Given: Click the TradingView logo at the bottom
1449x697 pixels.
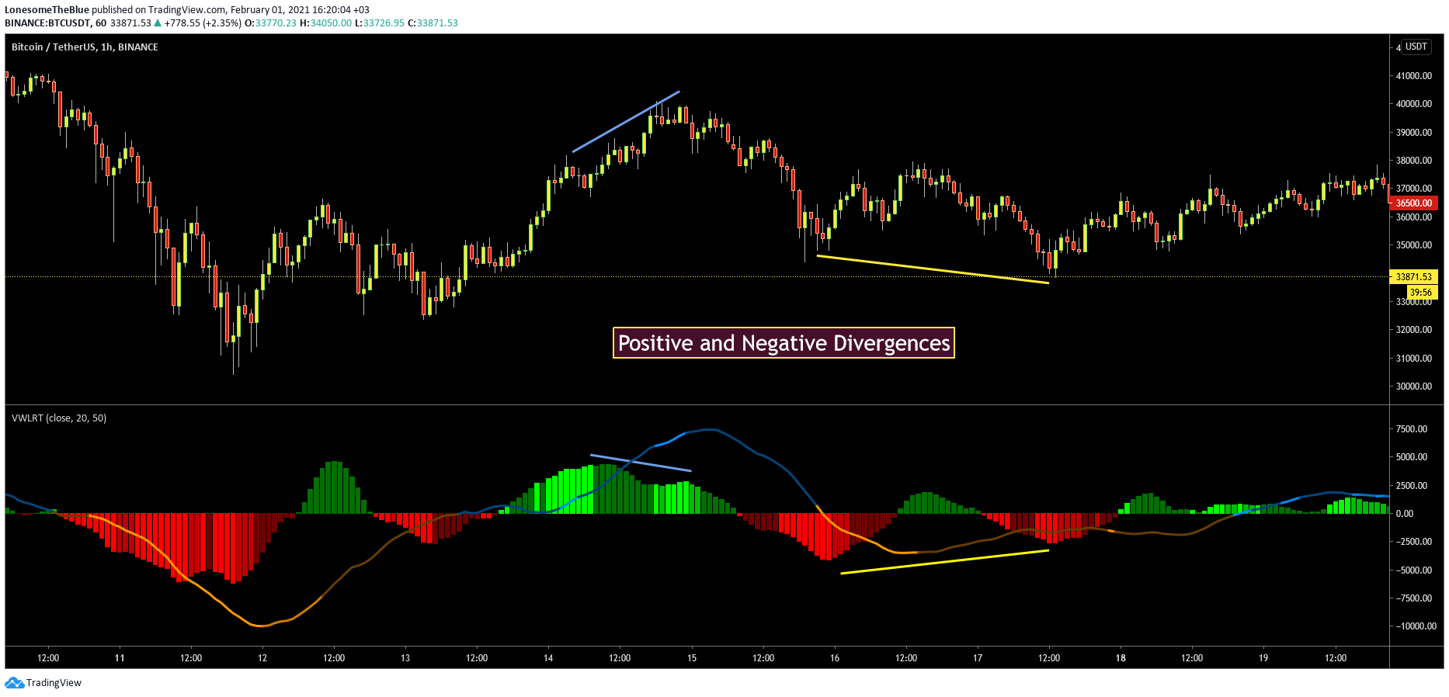Looking at the screenshot, I should coord(43,683).
